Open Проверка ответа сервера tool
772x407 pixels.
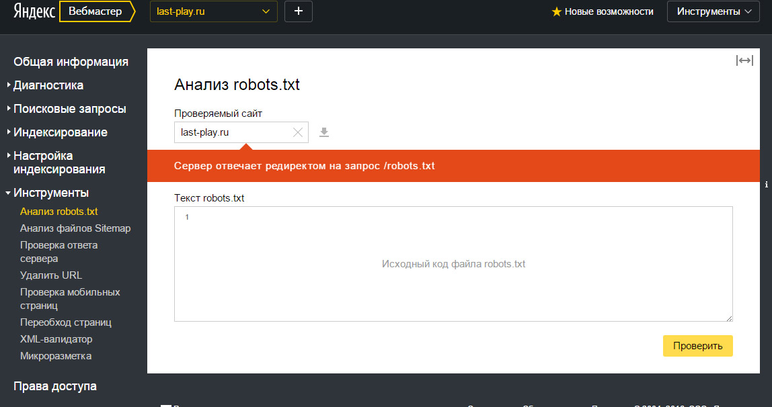(x=59, y=252)
